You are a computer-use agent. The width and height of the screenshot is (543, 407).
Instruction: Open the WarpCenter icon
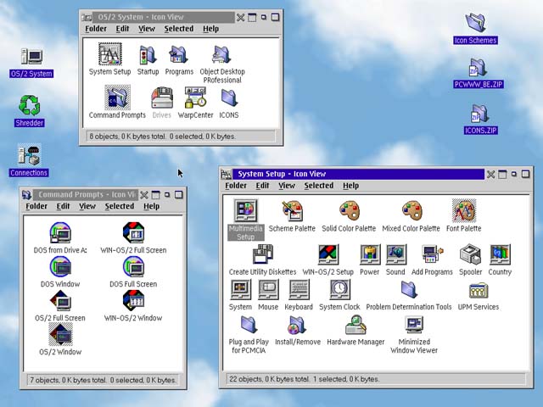click(x=195, y=98)
